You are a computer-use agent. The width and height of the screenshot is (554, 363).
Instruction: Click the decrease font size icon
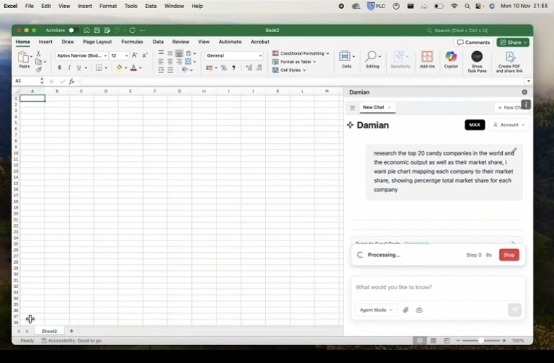click(145, 55)
